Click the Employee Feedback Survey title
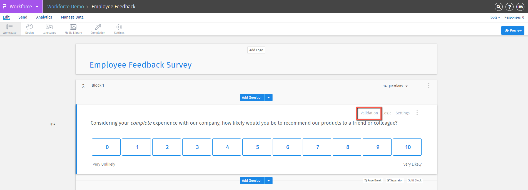This screenshot has width=528, height=190. tap(141, 65)
